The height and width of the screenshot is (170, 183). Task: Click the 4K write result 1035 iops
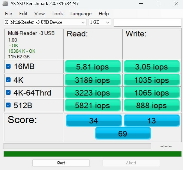tap(152, 80)
